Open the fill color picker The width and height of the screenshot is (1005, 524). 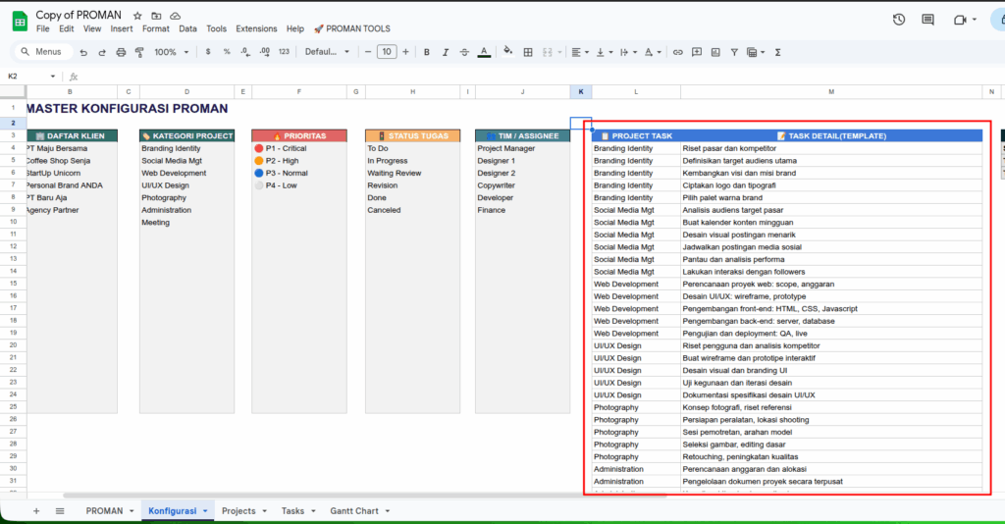pos(507,52)
